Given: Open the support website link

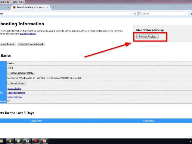Looking at the screenshot, I should coord(28,34).
